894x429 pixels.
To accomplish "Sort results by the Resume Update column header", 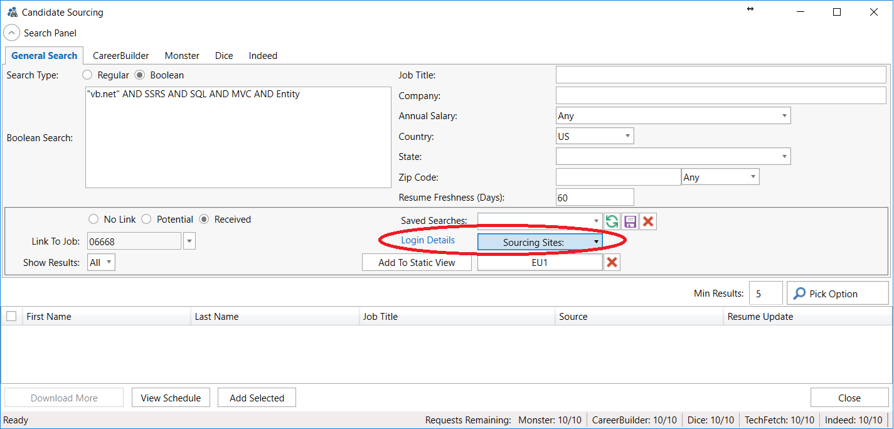I will pyautogui.click(x=807, y=317).
